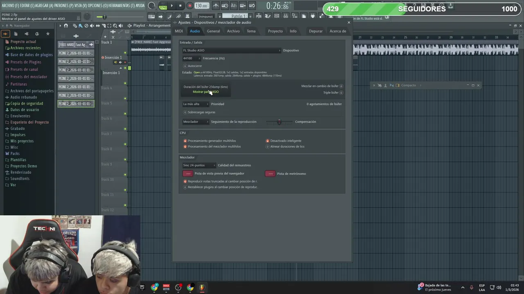
Task: Switch to the Archivo settings tab
Action: [233, 31]
